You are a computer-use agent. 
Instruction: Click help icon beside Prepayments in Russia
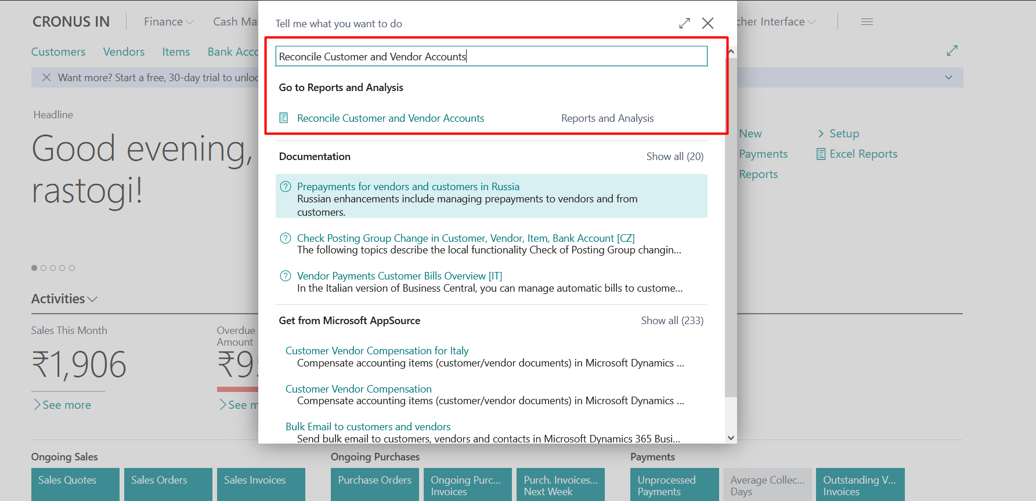pos(286,187)
